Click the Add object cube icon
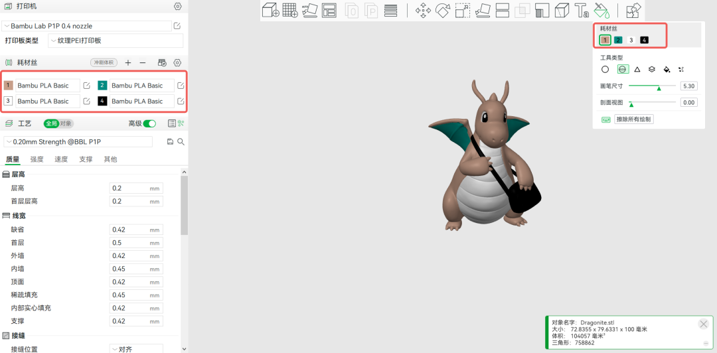 click(x=270, y=10)
